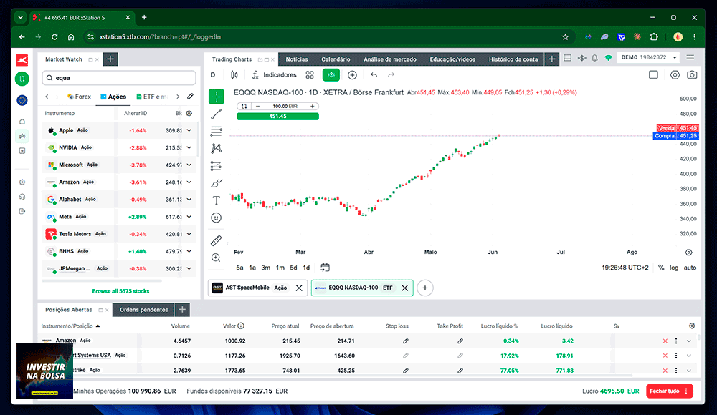Image resolution: width=717 pixels, height=415 pixels.
Task: Switch to Ordens pendentes tab
Action: 143,310
